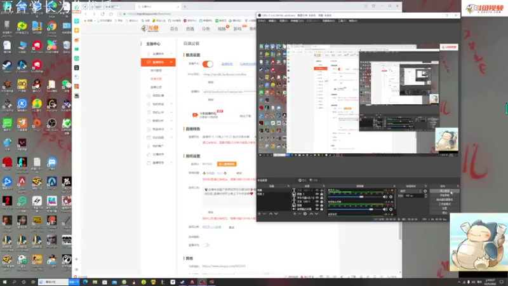Open the 文件 menu in OBS
The height and width of the screenshot is (286, 508).
pos(262,21)
